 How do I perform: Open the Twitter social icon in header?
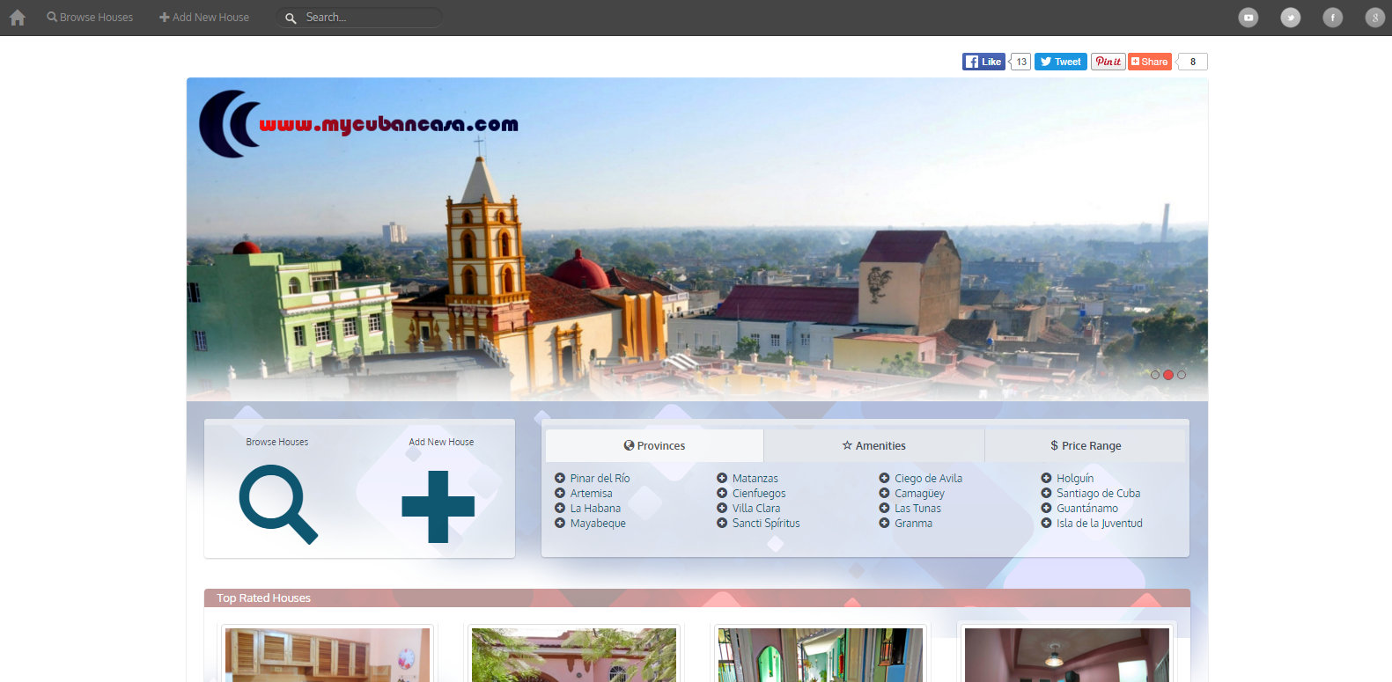[x=1291, y=18]
